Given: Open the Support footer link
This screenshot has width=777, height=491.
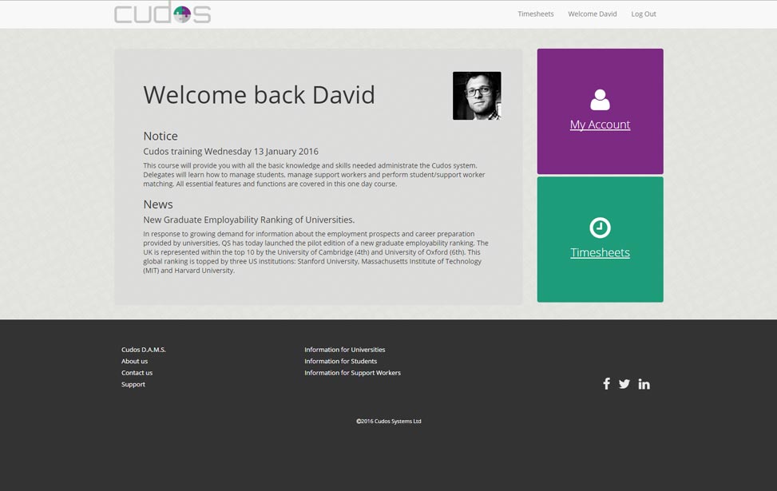Looking at the screenshot, I should [x=133, y=385].
